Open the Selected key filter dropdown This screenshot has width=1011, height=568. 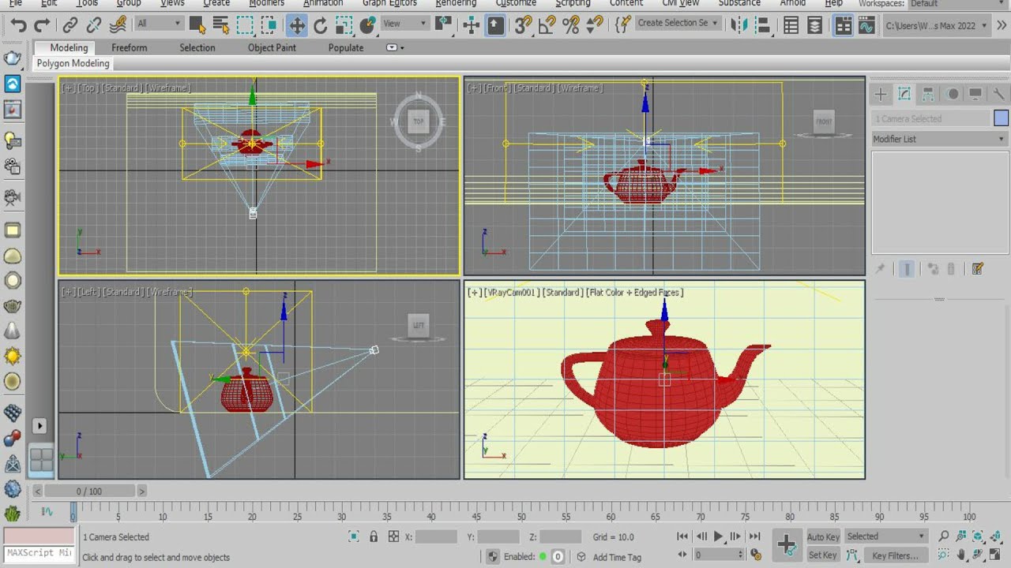point(885,536)
